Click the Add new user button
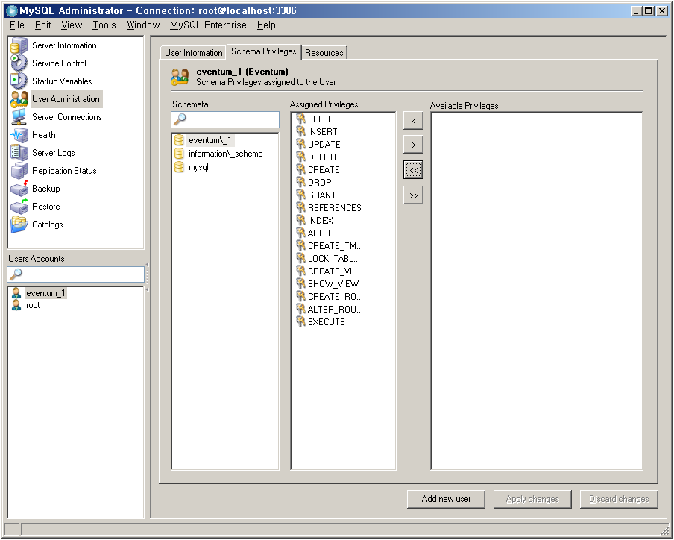The width and height of the screenshot is (674, 540). (446, 499)
